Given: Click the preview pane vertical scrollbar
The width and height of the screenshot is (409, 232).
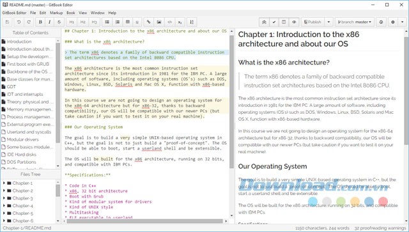Looking at the screenshot, I should (406, 91).
